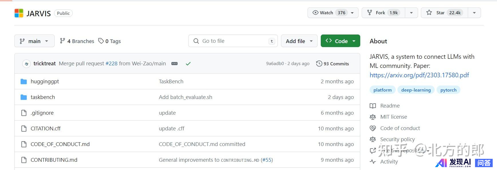View the 4 Branches link
The height and width of the screenshot is (170, 497).
77,41
